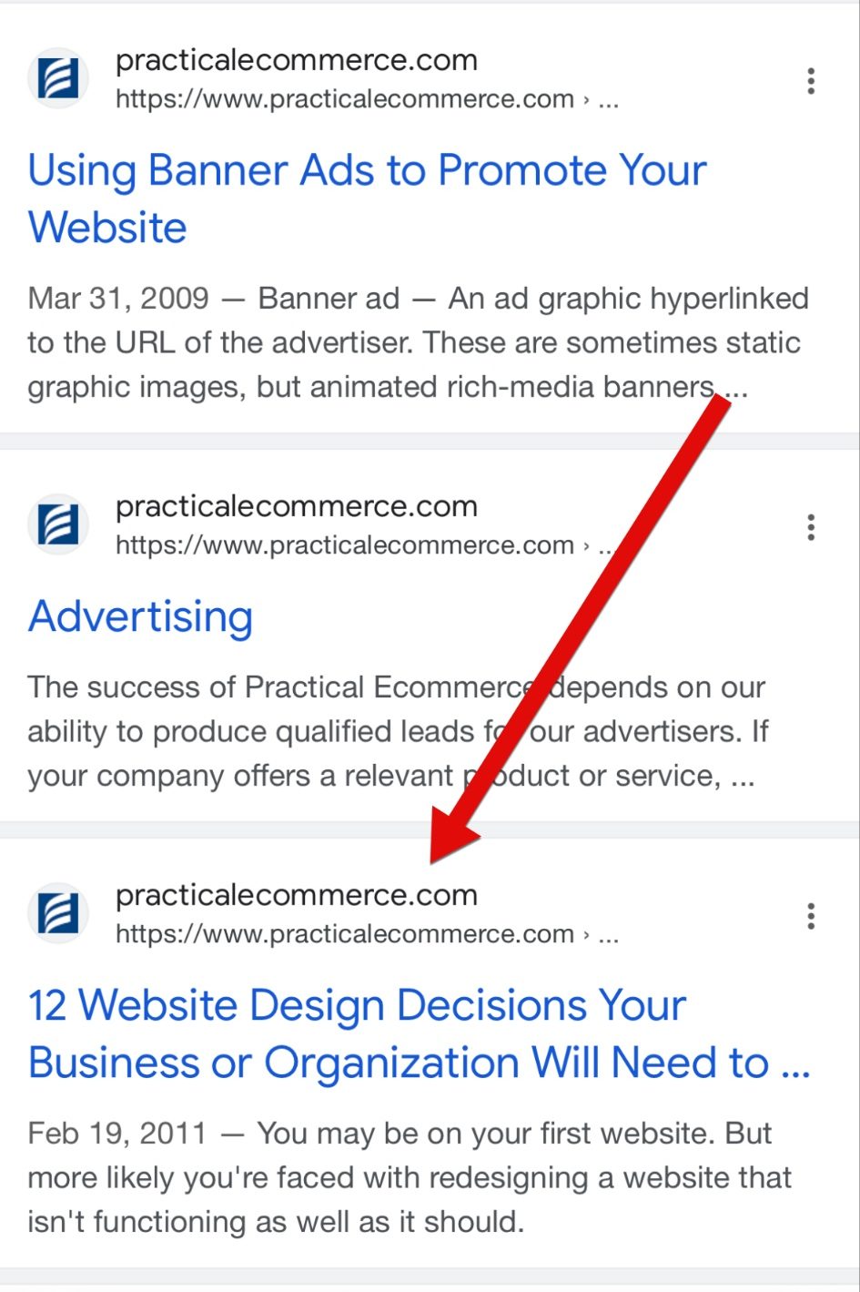Click the https URL breadcrumb of the Banner Ads result

pyautogui.click(x=368, y=99)
